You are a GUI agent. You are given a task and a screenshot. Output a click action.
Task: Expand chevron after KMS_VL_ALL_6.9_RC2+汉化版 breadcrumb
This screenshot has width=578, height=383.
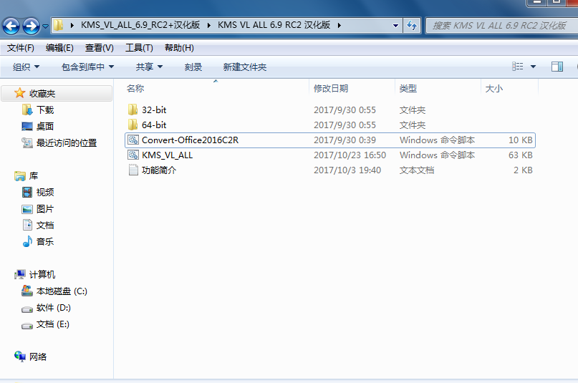[209, 25]
